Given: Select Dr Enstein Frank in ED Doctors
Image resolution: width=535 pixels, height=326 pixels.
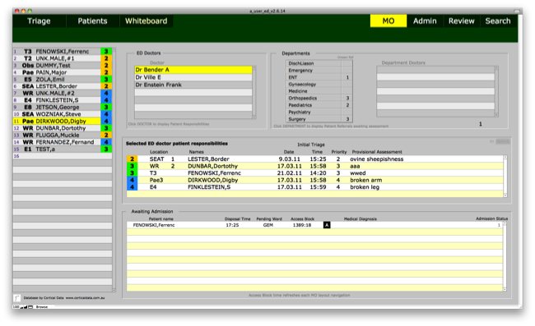Looking at the screenshot, I should 193,85.
